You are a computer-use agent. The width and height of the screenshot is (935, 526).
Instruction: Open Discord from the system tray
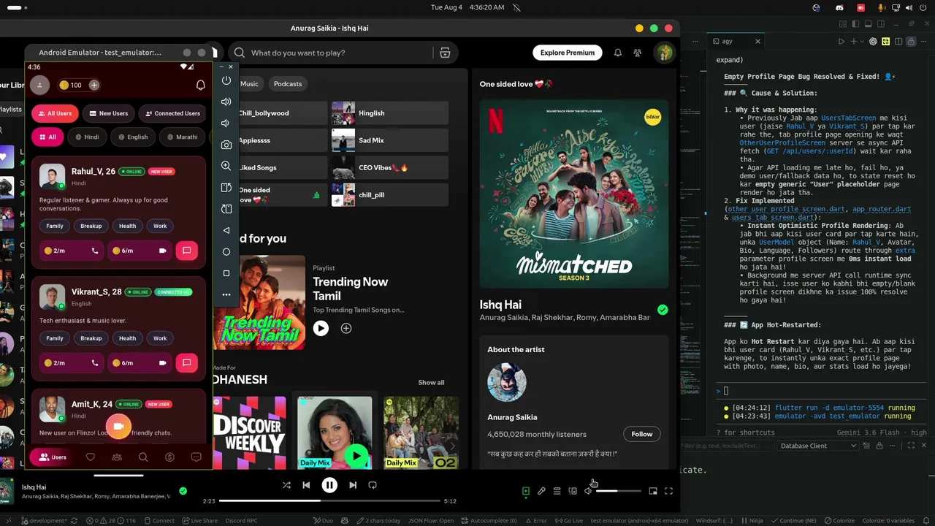coord(840,7)
